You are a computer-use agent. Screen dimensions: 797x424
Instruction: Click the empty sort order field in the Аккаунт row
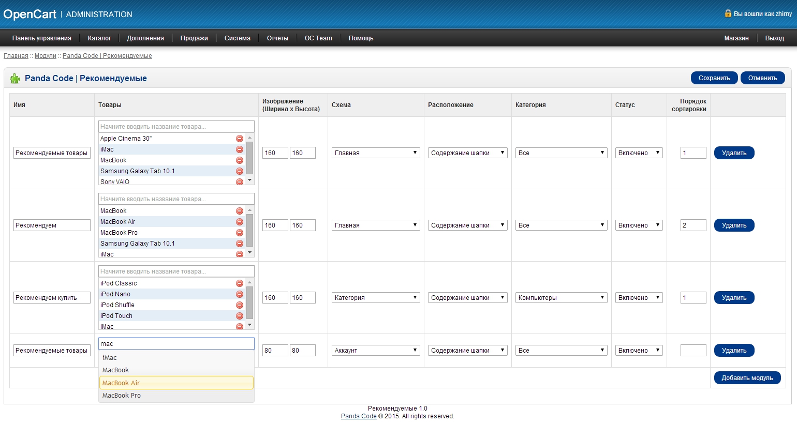tap(693, 351)
